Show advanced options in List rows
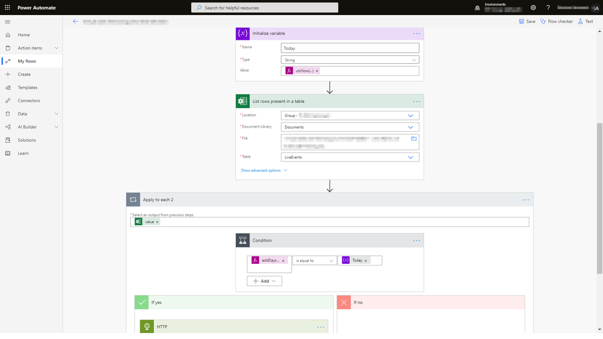 click(x=264, y=170)
